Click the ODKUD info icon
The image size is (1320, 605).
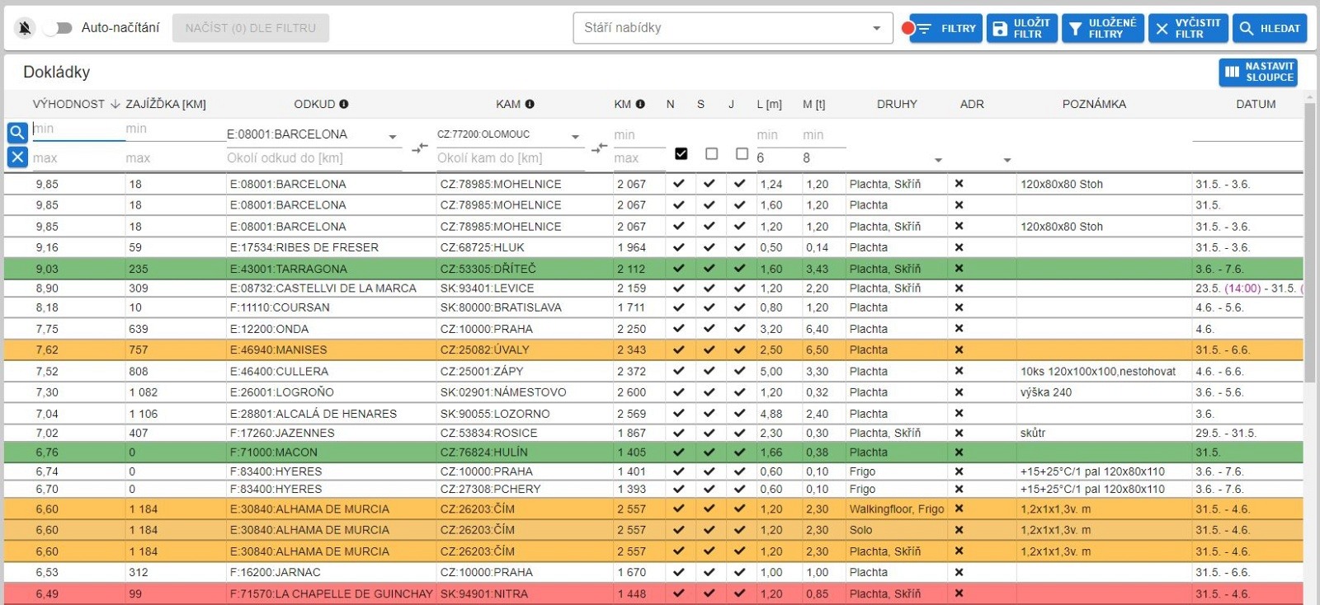click(344, 104)
